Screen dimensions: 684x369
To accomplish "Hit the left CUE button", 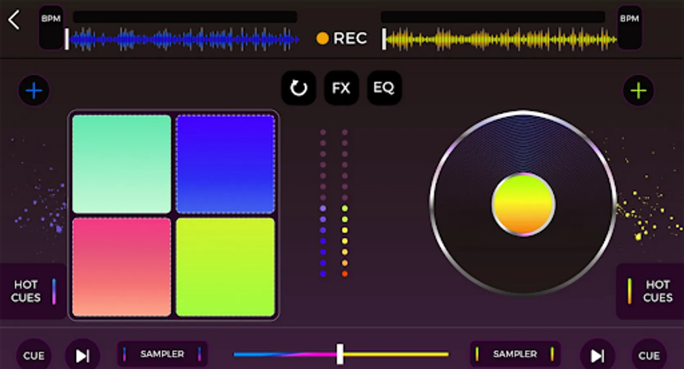I will (x=34, y=355).
